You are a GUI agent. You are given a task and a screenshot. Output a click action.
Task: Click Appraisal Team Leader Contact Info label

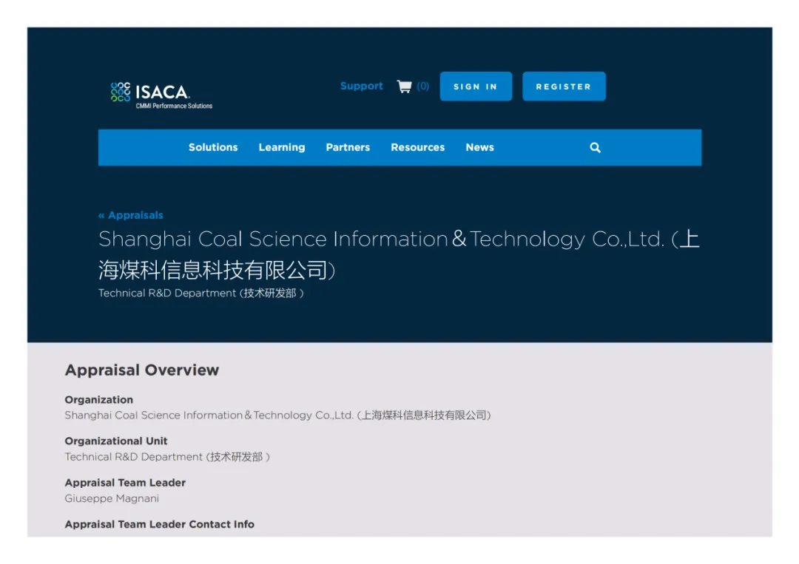[x=160, y=524]
